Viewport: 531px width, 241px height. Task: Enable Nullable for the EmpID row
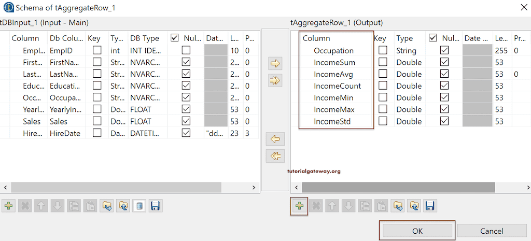[186, 51]
